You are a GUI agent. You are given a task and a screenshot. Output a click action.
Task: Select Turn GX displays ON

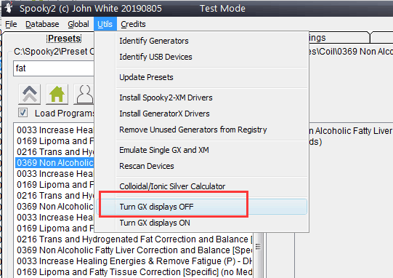tap(155, 223)
